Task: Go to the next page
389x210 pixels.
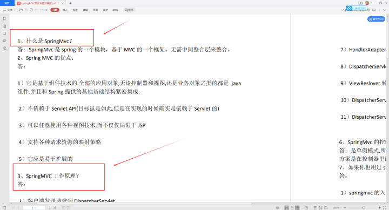Action: point(50,208)
